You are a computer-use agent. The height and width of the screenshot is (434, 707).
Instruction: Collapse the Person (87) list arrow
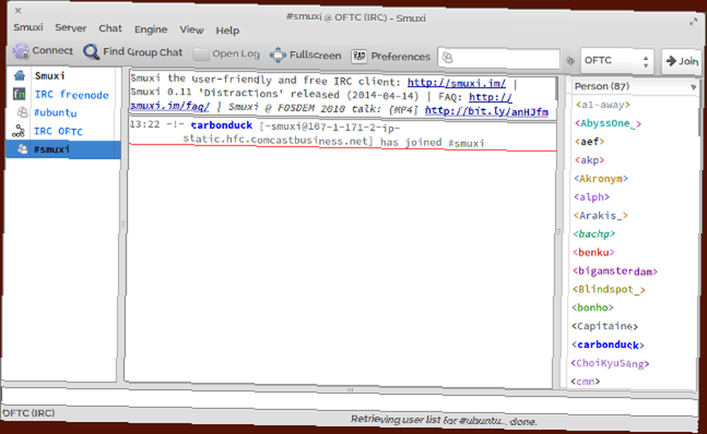693,88
